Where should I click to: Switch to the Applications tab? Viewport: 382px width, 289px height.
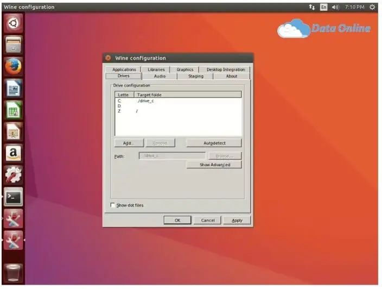pyautogui.click(x=124, y=70)
